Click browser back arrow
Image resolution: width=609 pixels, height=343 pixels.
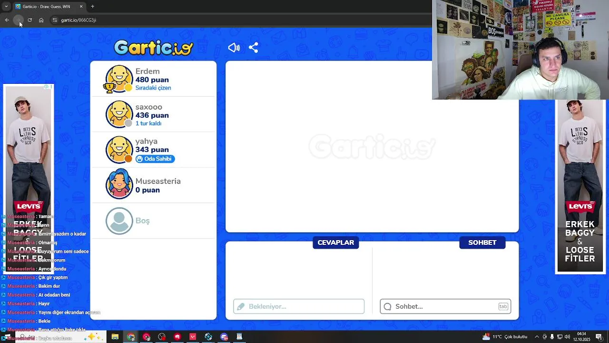pyautogui.click(x=7, y=20)
